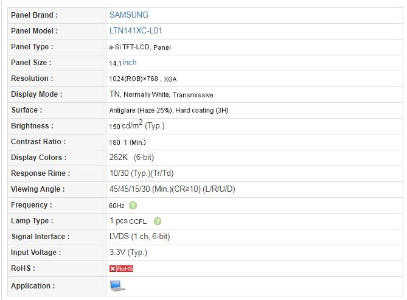Click '45/45/15/30 (Min.)(CR≥10) (L/R/U/D)' value
The image size is (407, 300).
tap(172, 189)
